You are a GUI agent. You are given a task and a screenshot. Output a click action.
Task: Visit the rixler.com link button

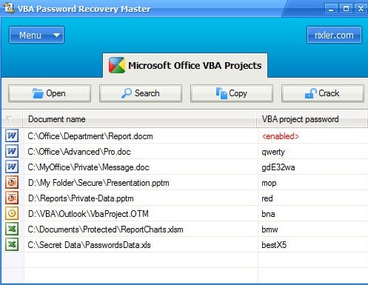click(x=334, y=35)
